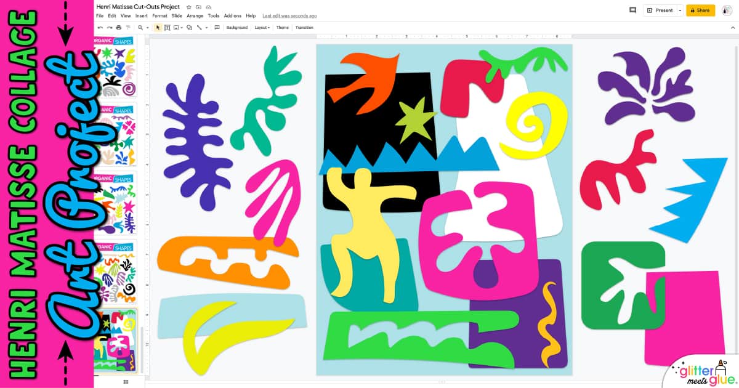Click the Share button

(700, 10)
